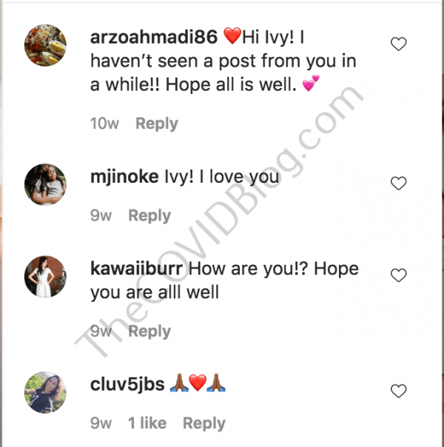Open arzoahmadi86 username link
This screenshot has width=444, height=447.
pos(154,37)
